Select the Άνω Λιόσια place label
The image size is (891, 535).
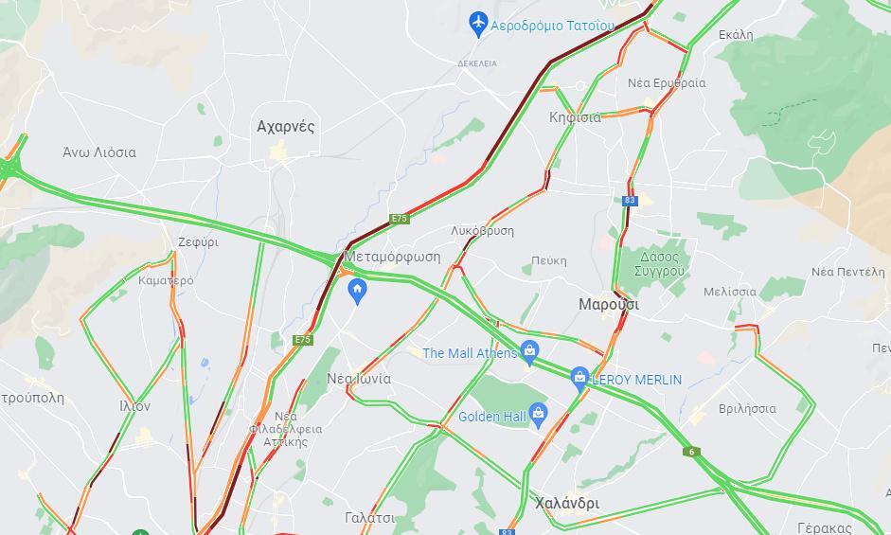point(99,152)
